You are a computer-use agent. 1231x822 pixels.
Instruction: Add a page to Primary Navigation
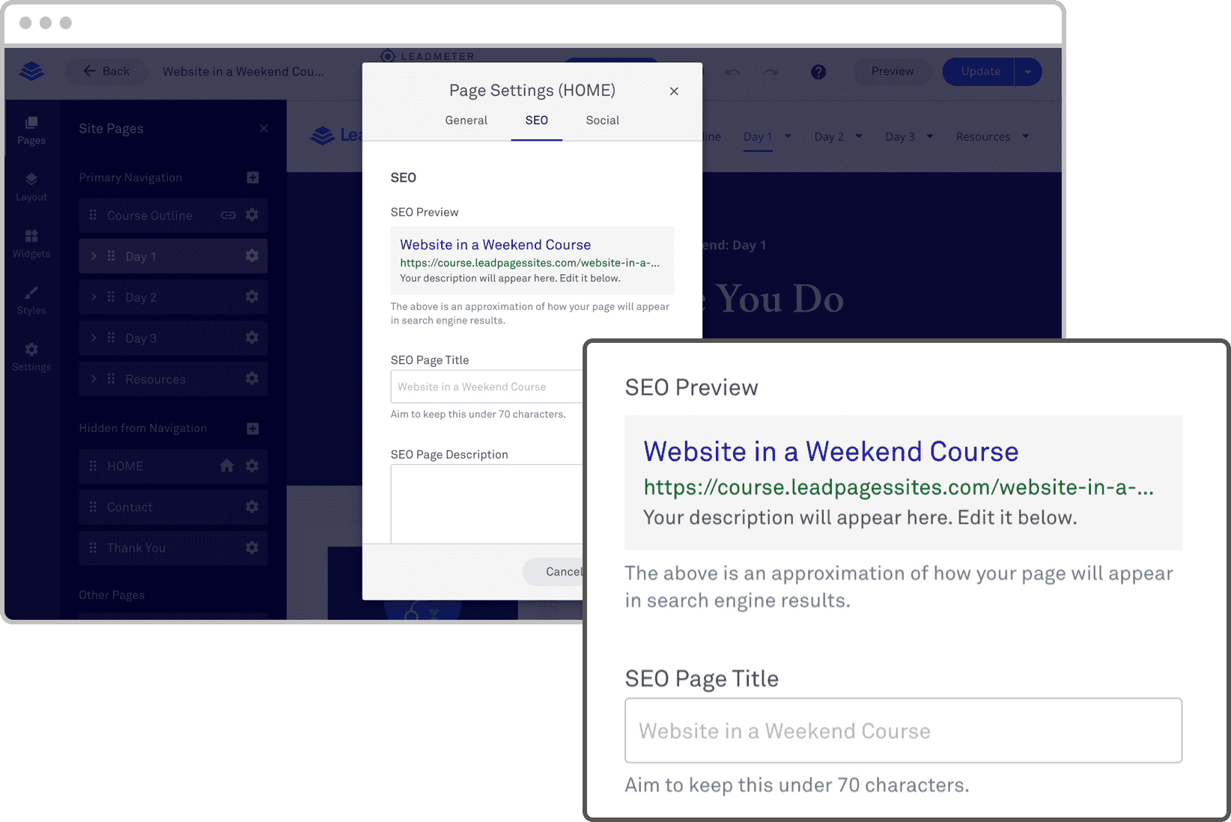[253, 177]
